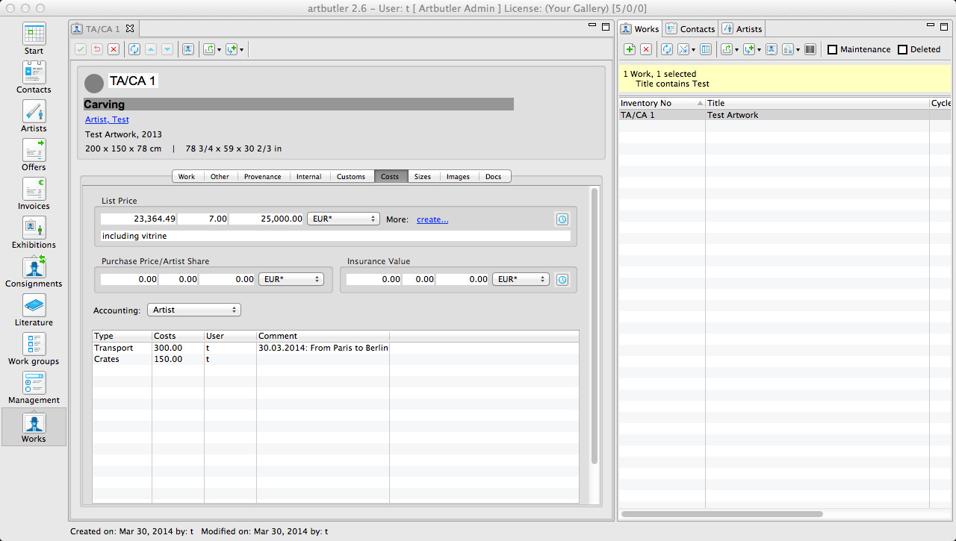The image size is (956, 541).
Task: Click portrait image icon in TA/CA 1 toolbar
Action: click(188, 49)
